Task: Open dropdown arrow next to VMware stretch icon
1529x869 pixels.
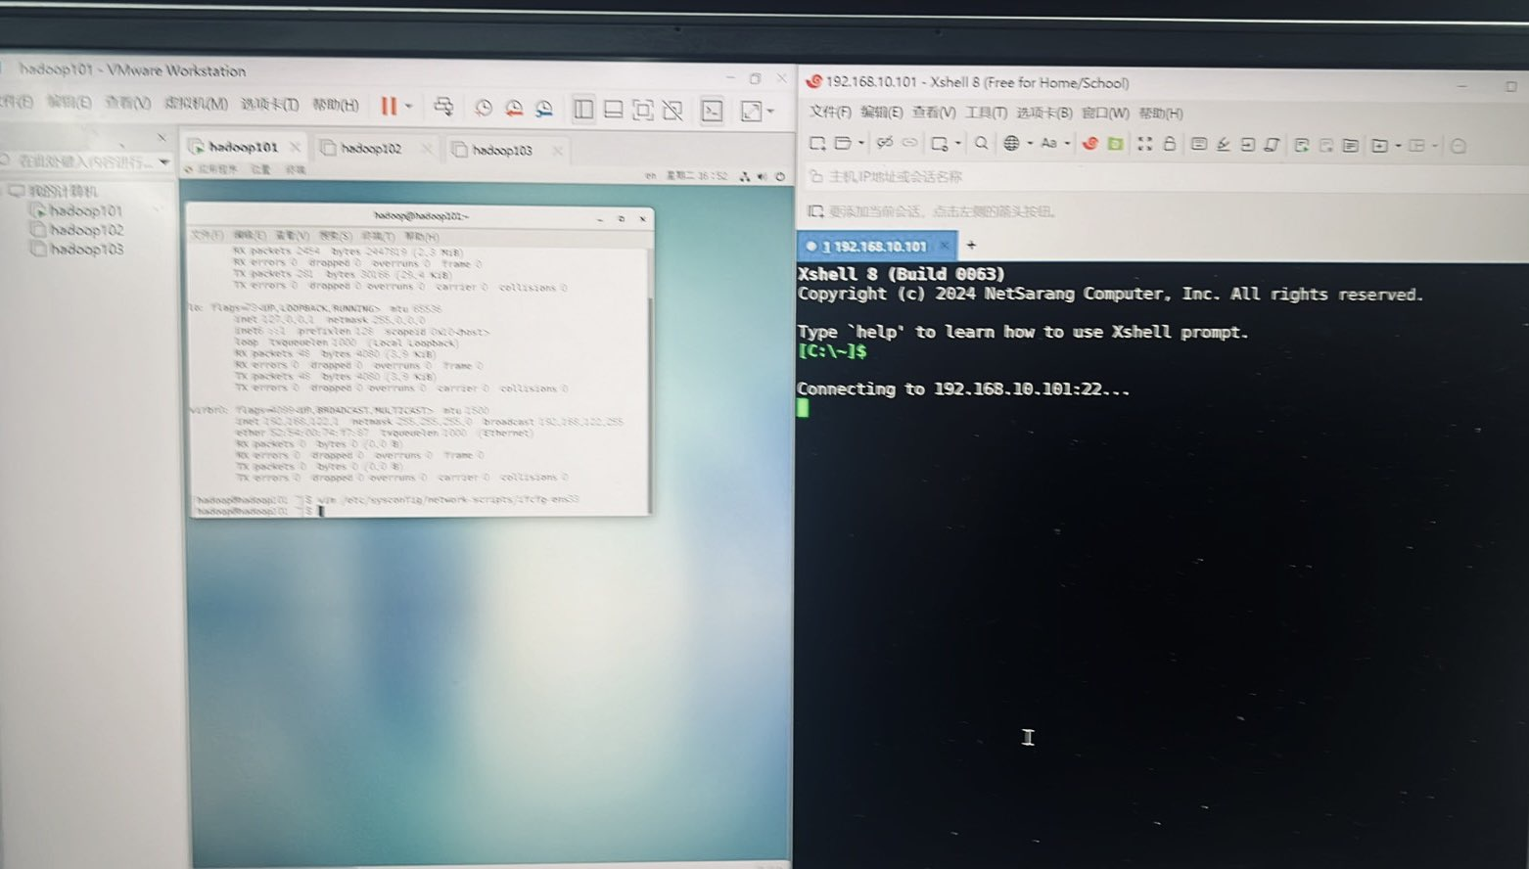Action: 770,112
